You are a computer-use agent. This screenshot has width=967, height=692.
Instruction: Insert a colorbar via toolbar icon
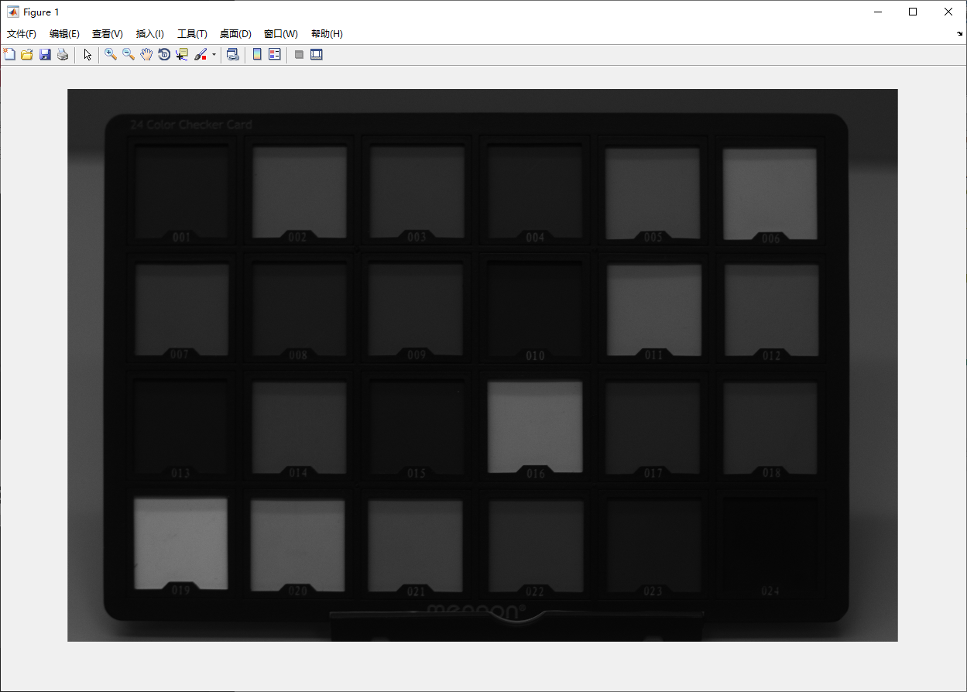point(257,54)
